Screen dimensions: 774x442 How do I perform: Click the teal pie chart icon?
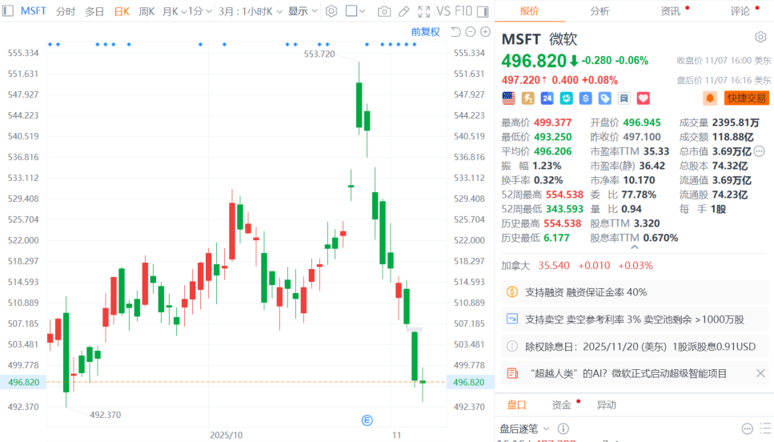[x=566, y=98]
